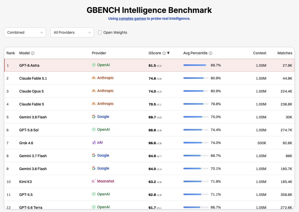Click the Anthropic logo in Claude Fable 5.1 row
The image size is (299, 212).
94,78
